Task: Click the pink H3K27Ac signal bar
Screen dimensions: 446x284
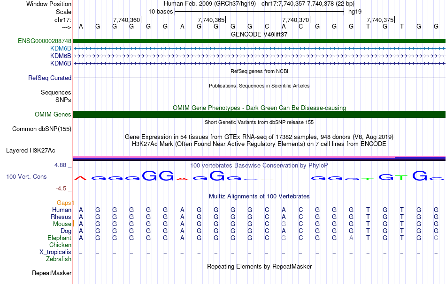Action: point(234,156)
